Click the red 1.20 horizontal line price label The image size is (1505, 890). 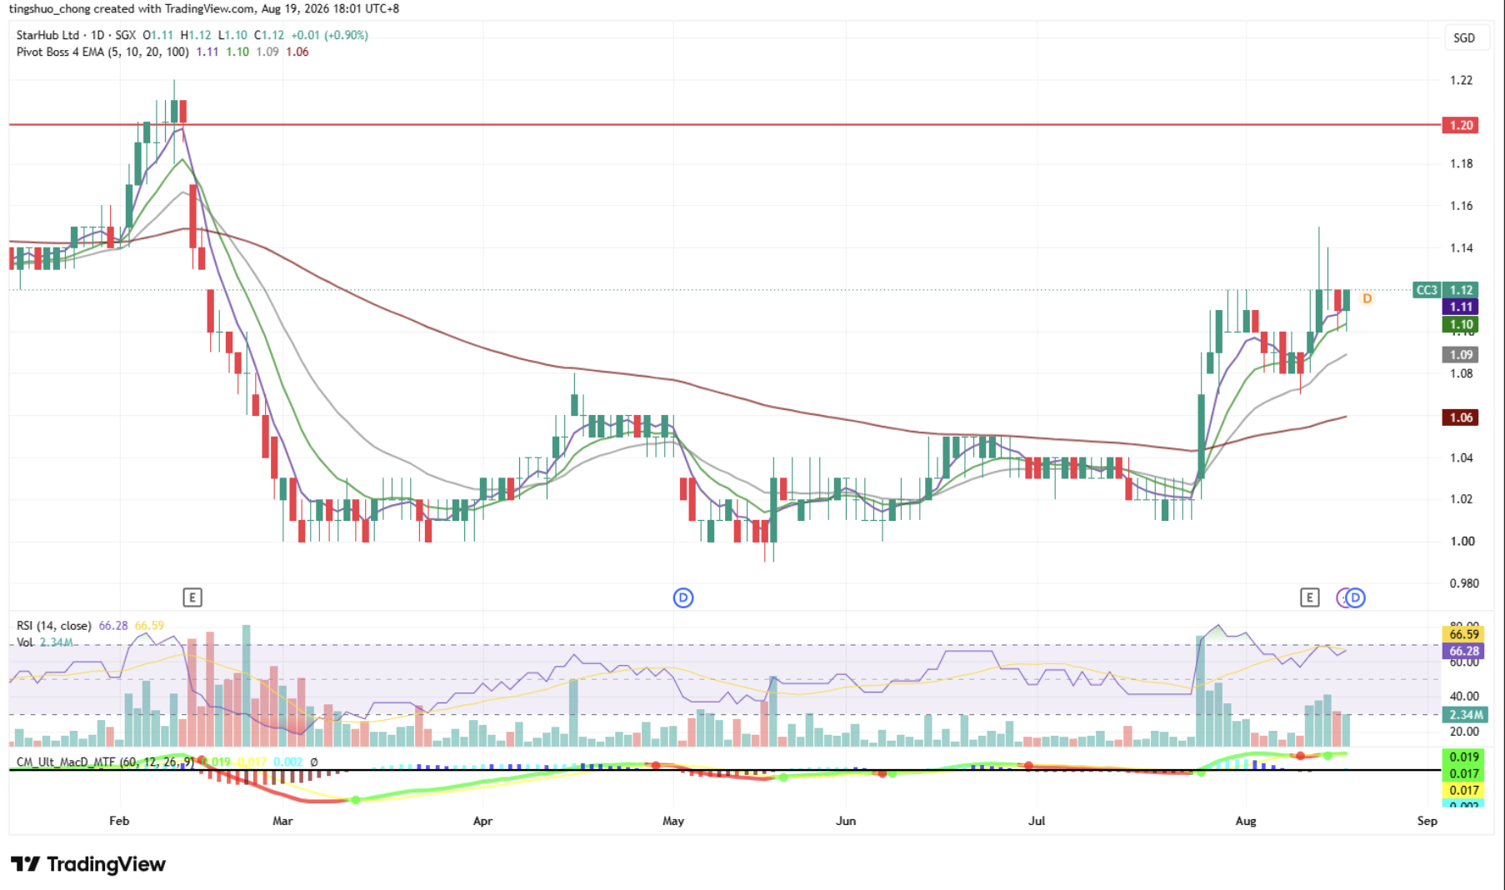pos(1461,125)
